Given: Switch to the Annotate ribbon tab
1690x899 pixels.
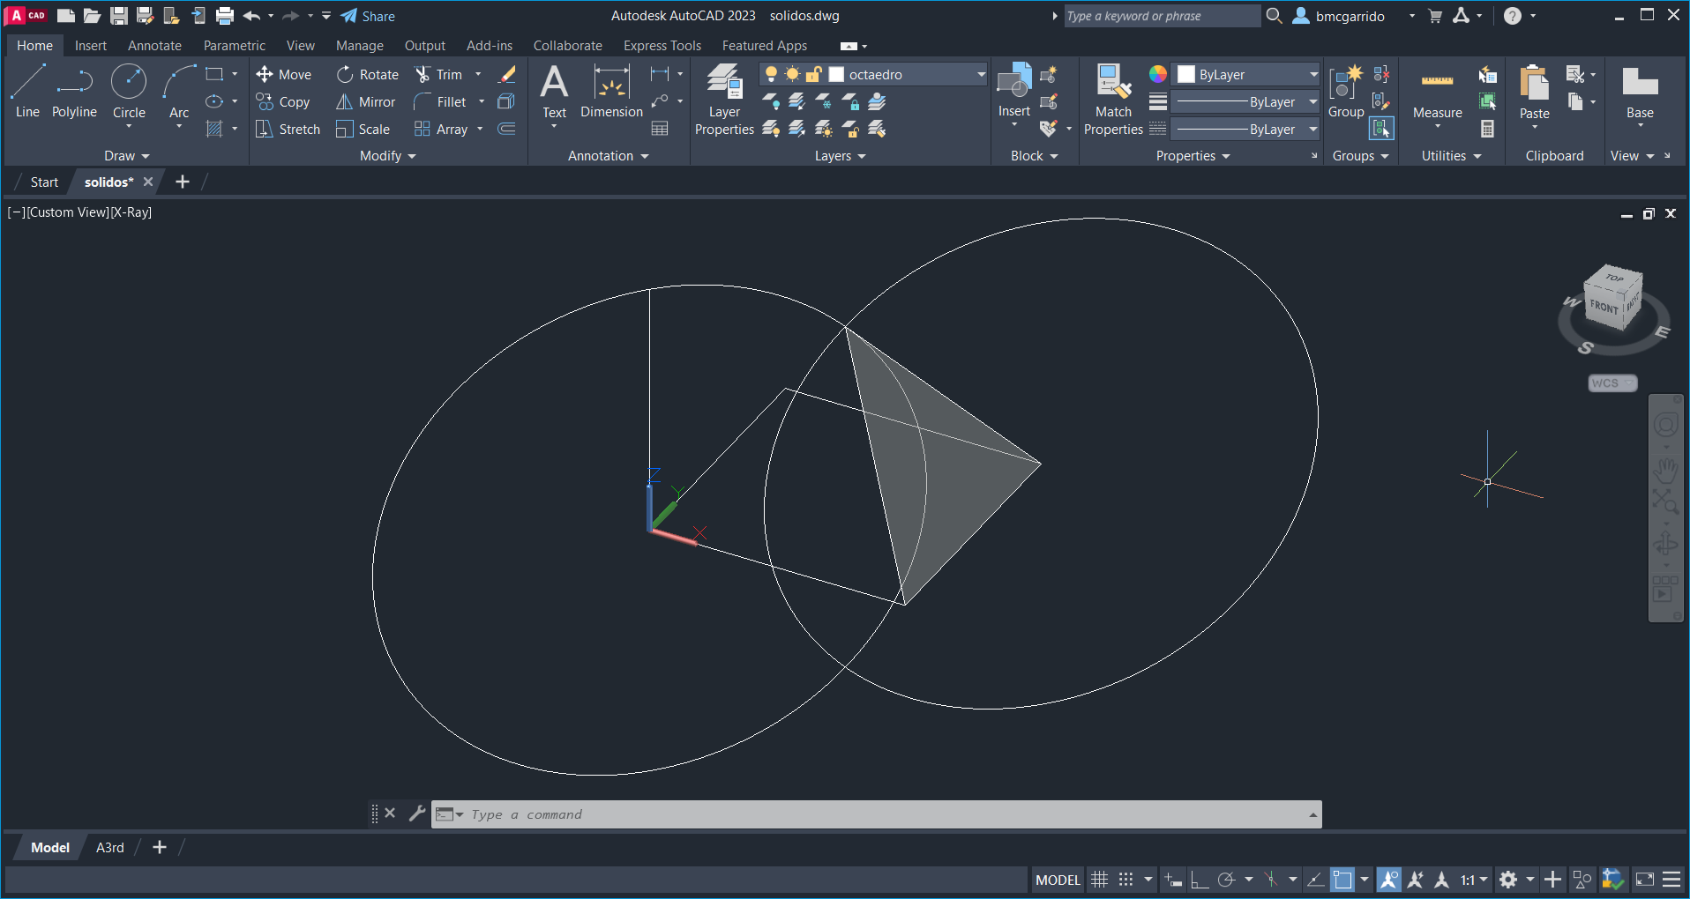Looking at the screenshot, I should coord(154,46).
